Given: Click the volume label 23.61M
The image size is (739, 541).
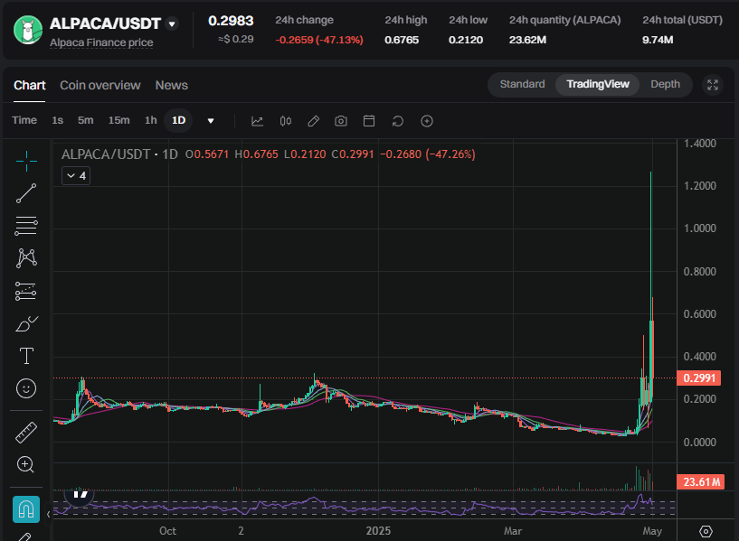Looking at the screenshot, I should click(x=700, y=481).
